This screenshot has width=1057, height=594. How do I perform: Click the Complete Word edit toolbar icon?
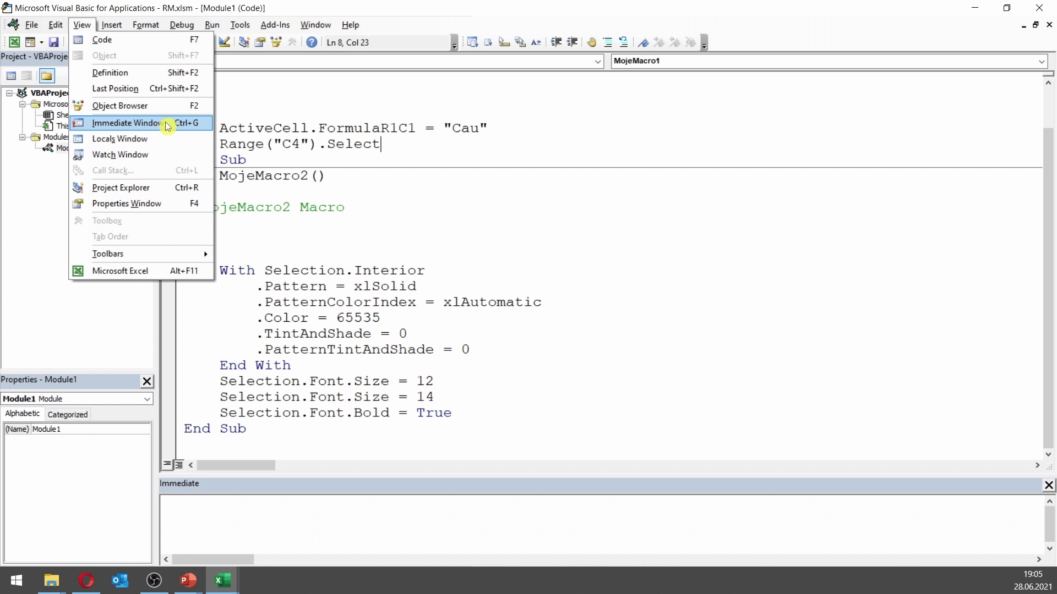coord(536,42)
